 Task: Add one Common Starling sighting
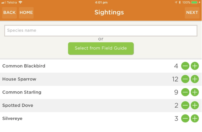tap(195, 92)
